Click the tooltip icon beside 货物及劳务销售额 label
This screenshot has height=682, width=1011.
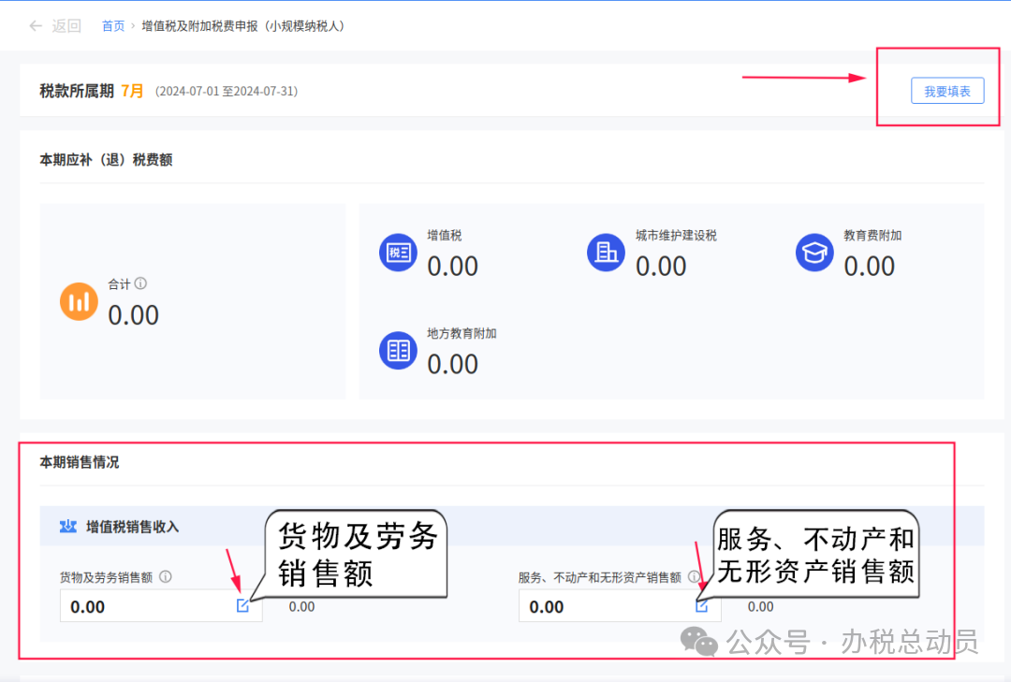pyautogui.click(x=167, y=577)
